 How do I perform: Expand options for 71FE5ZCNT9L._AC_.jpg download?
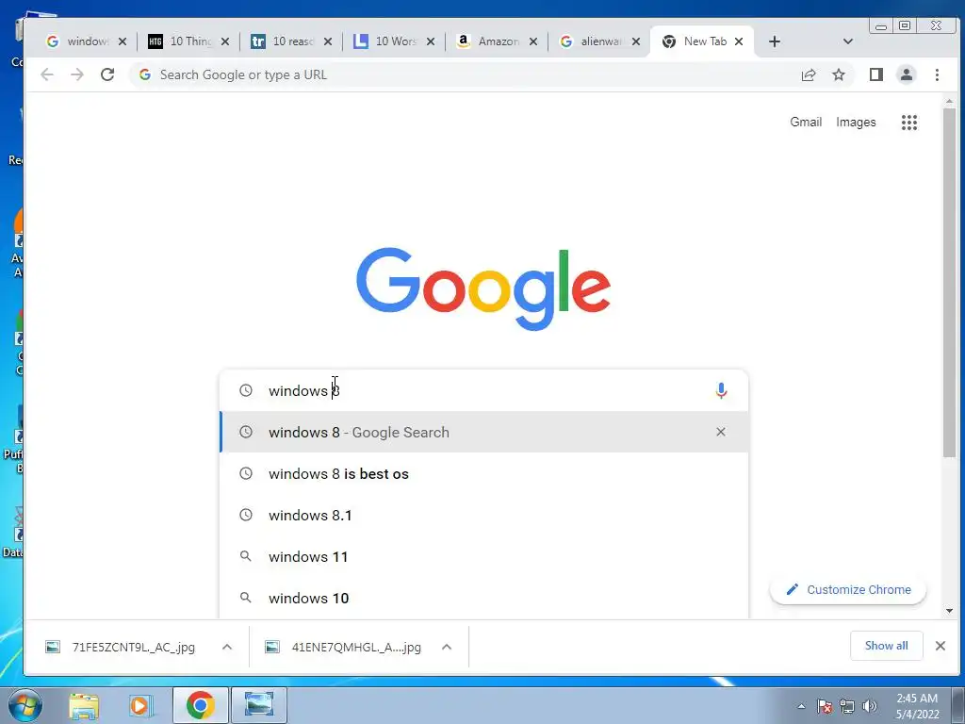point(226,647)
